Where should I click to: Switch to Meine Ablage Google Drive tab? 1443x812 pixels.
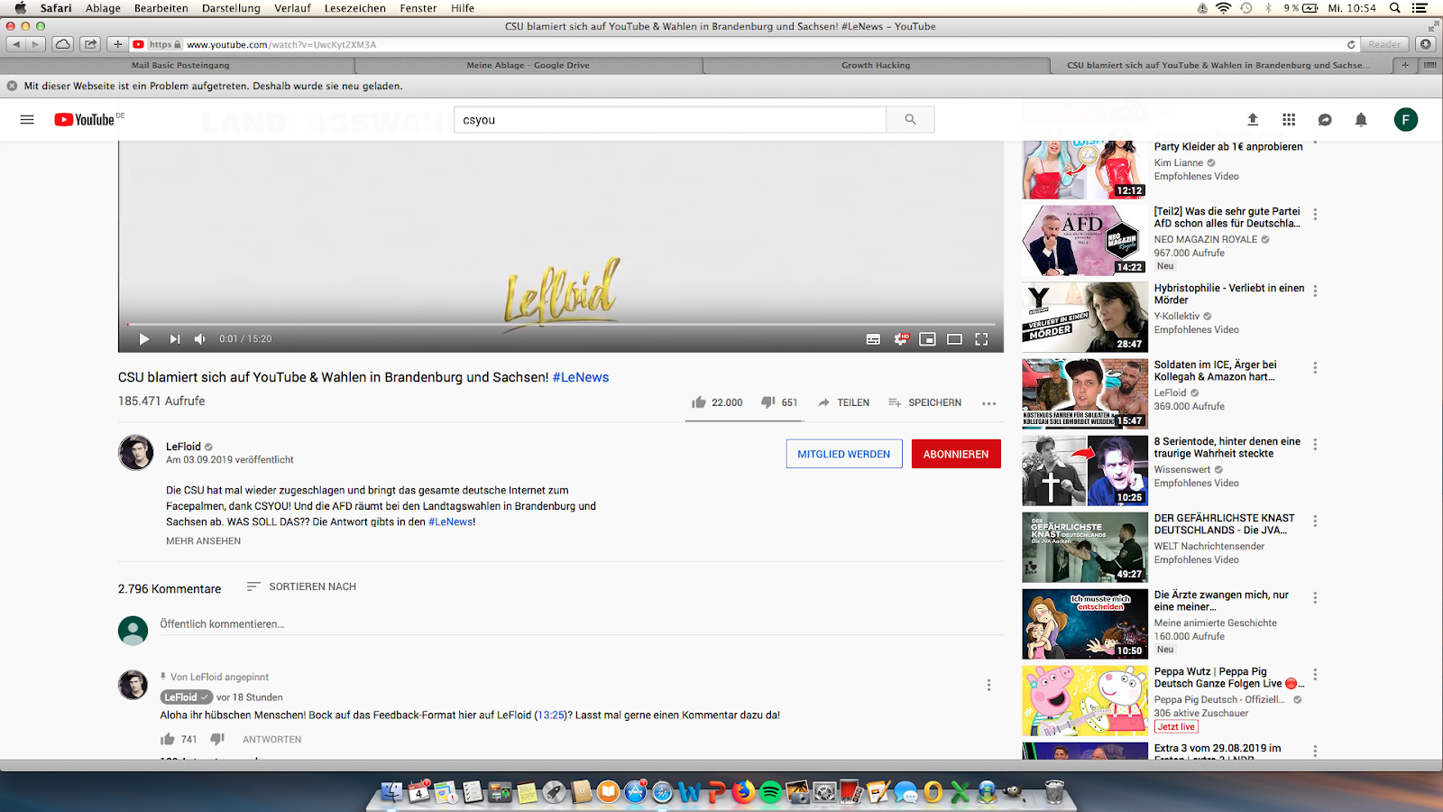tap(528, 65)
